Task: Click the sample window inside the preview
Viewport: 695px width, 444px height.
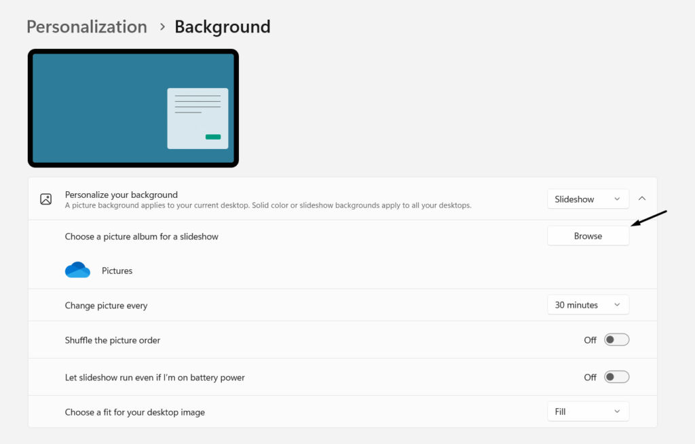Action: tap(198, 118)
